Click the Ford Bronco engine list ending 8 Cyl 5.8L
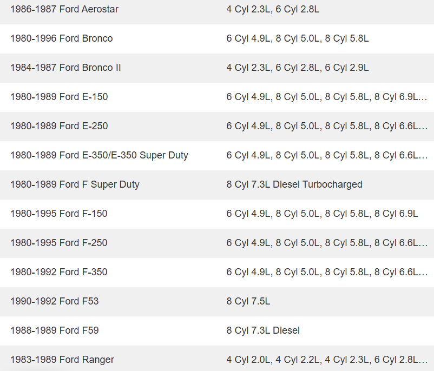This screenshot has height=371, width=434. click(x=297, y=38)
